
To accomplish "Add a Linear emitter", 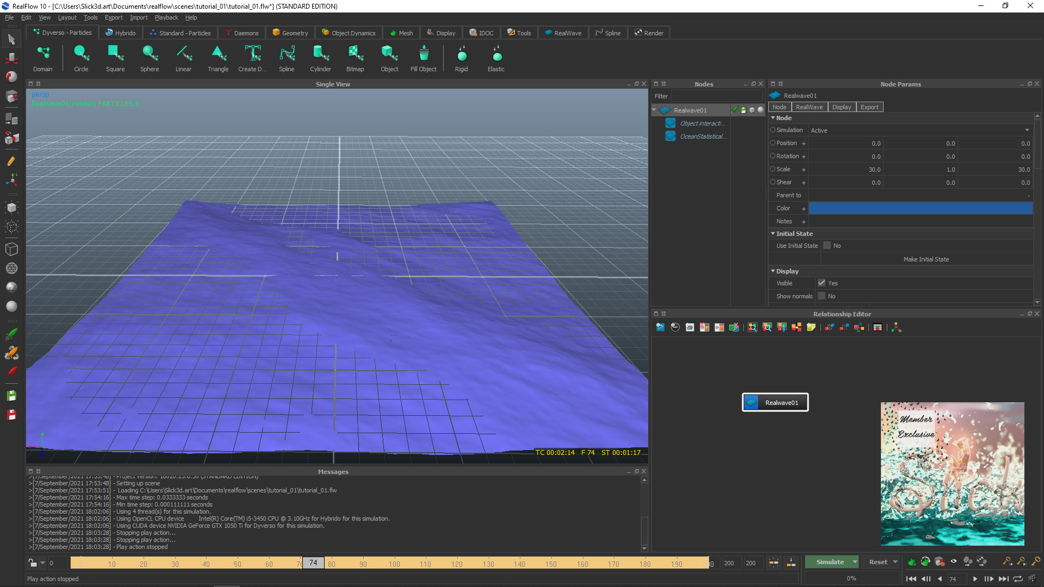I will click(183, 59).
